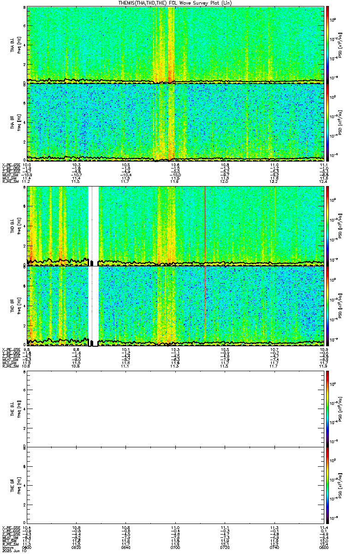Click the color bar beside THE B⊥ panel

(328, 409)
